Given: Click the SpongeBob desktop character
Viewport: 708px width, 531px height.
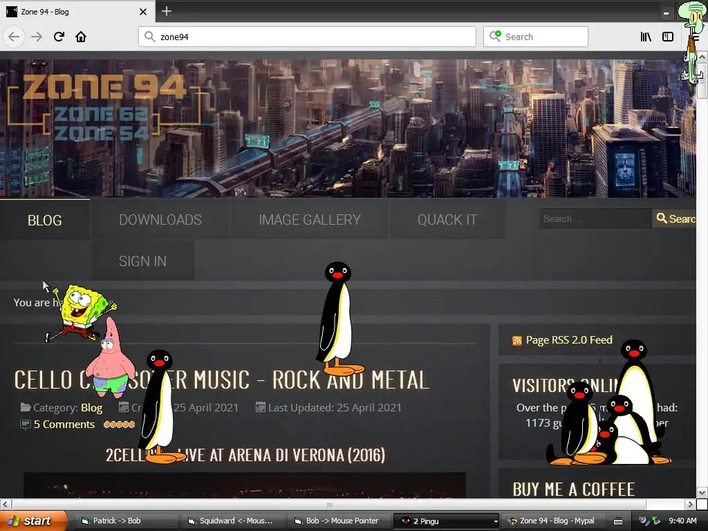Looking at the screenshot, I should pos(80,312).
